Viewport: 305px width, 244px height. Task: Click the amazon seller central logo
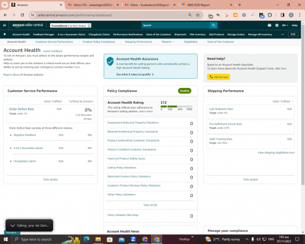tap(27, 25)
